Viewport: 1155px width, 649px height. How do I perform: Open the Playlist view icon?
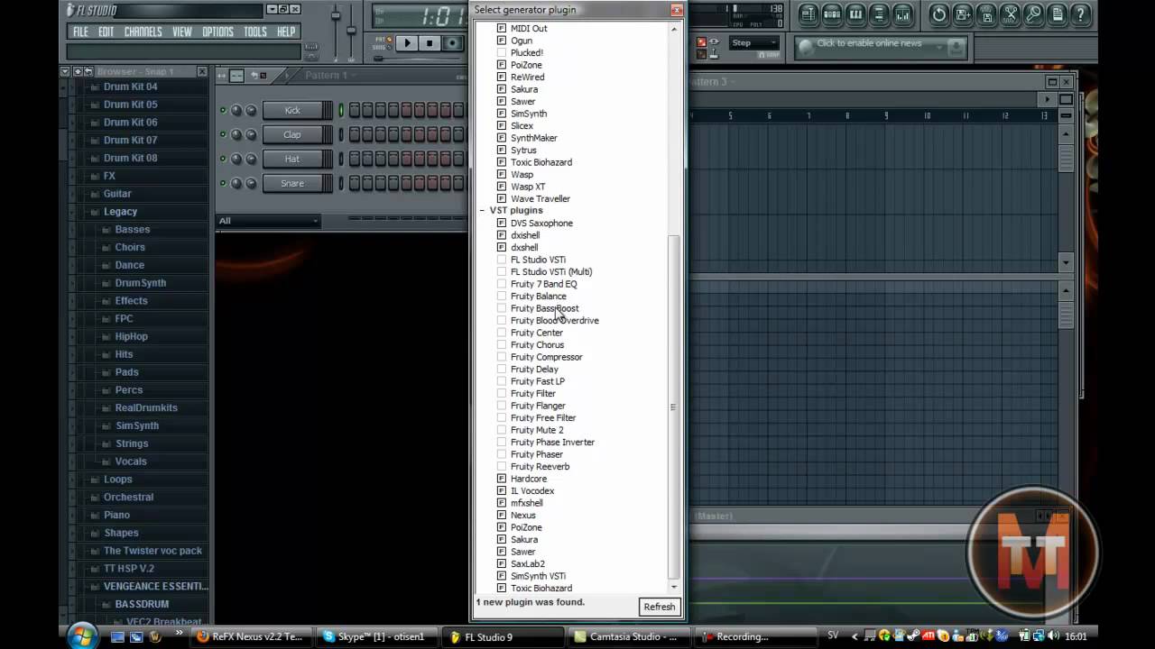click(808, 14)
